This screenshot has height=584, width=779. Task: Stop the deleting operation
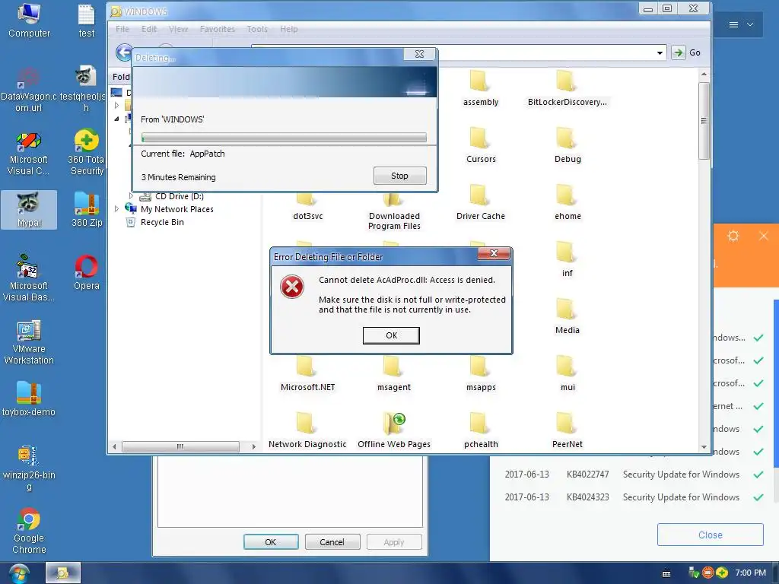399,176
